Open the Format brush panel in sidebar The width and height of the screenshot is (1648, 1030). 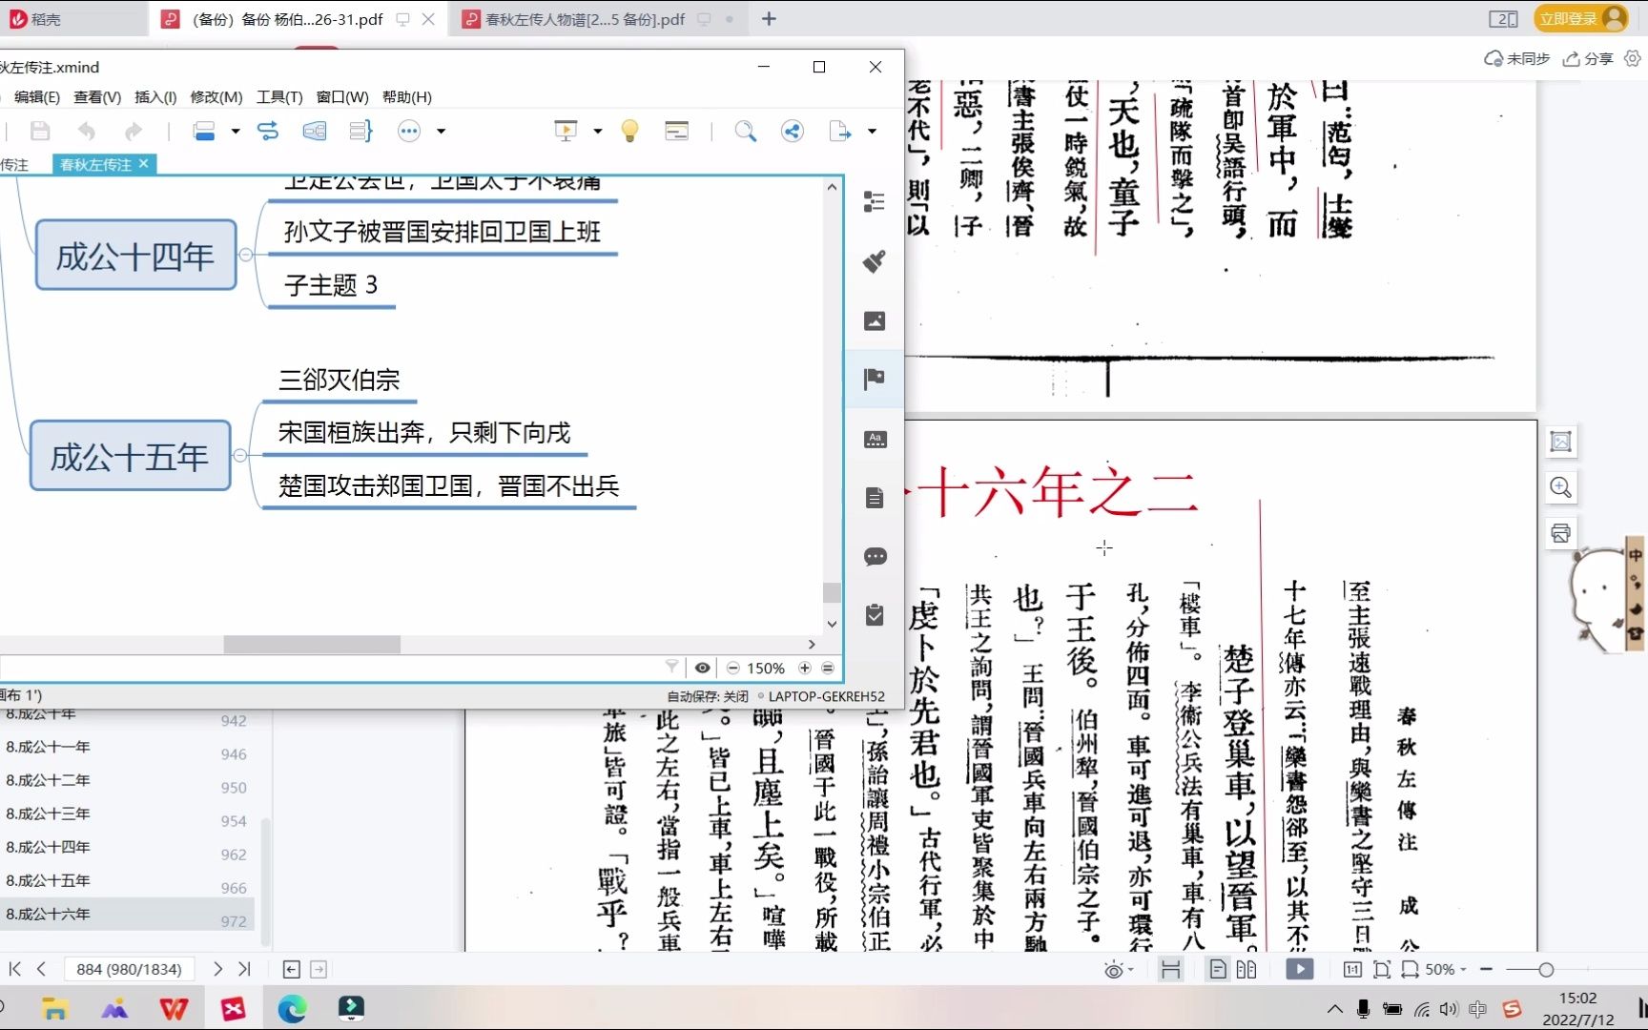(x=875, y=261)
